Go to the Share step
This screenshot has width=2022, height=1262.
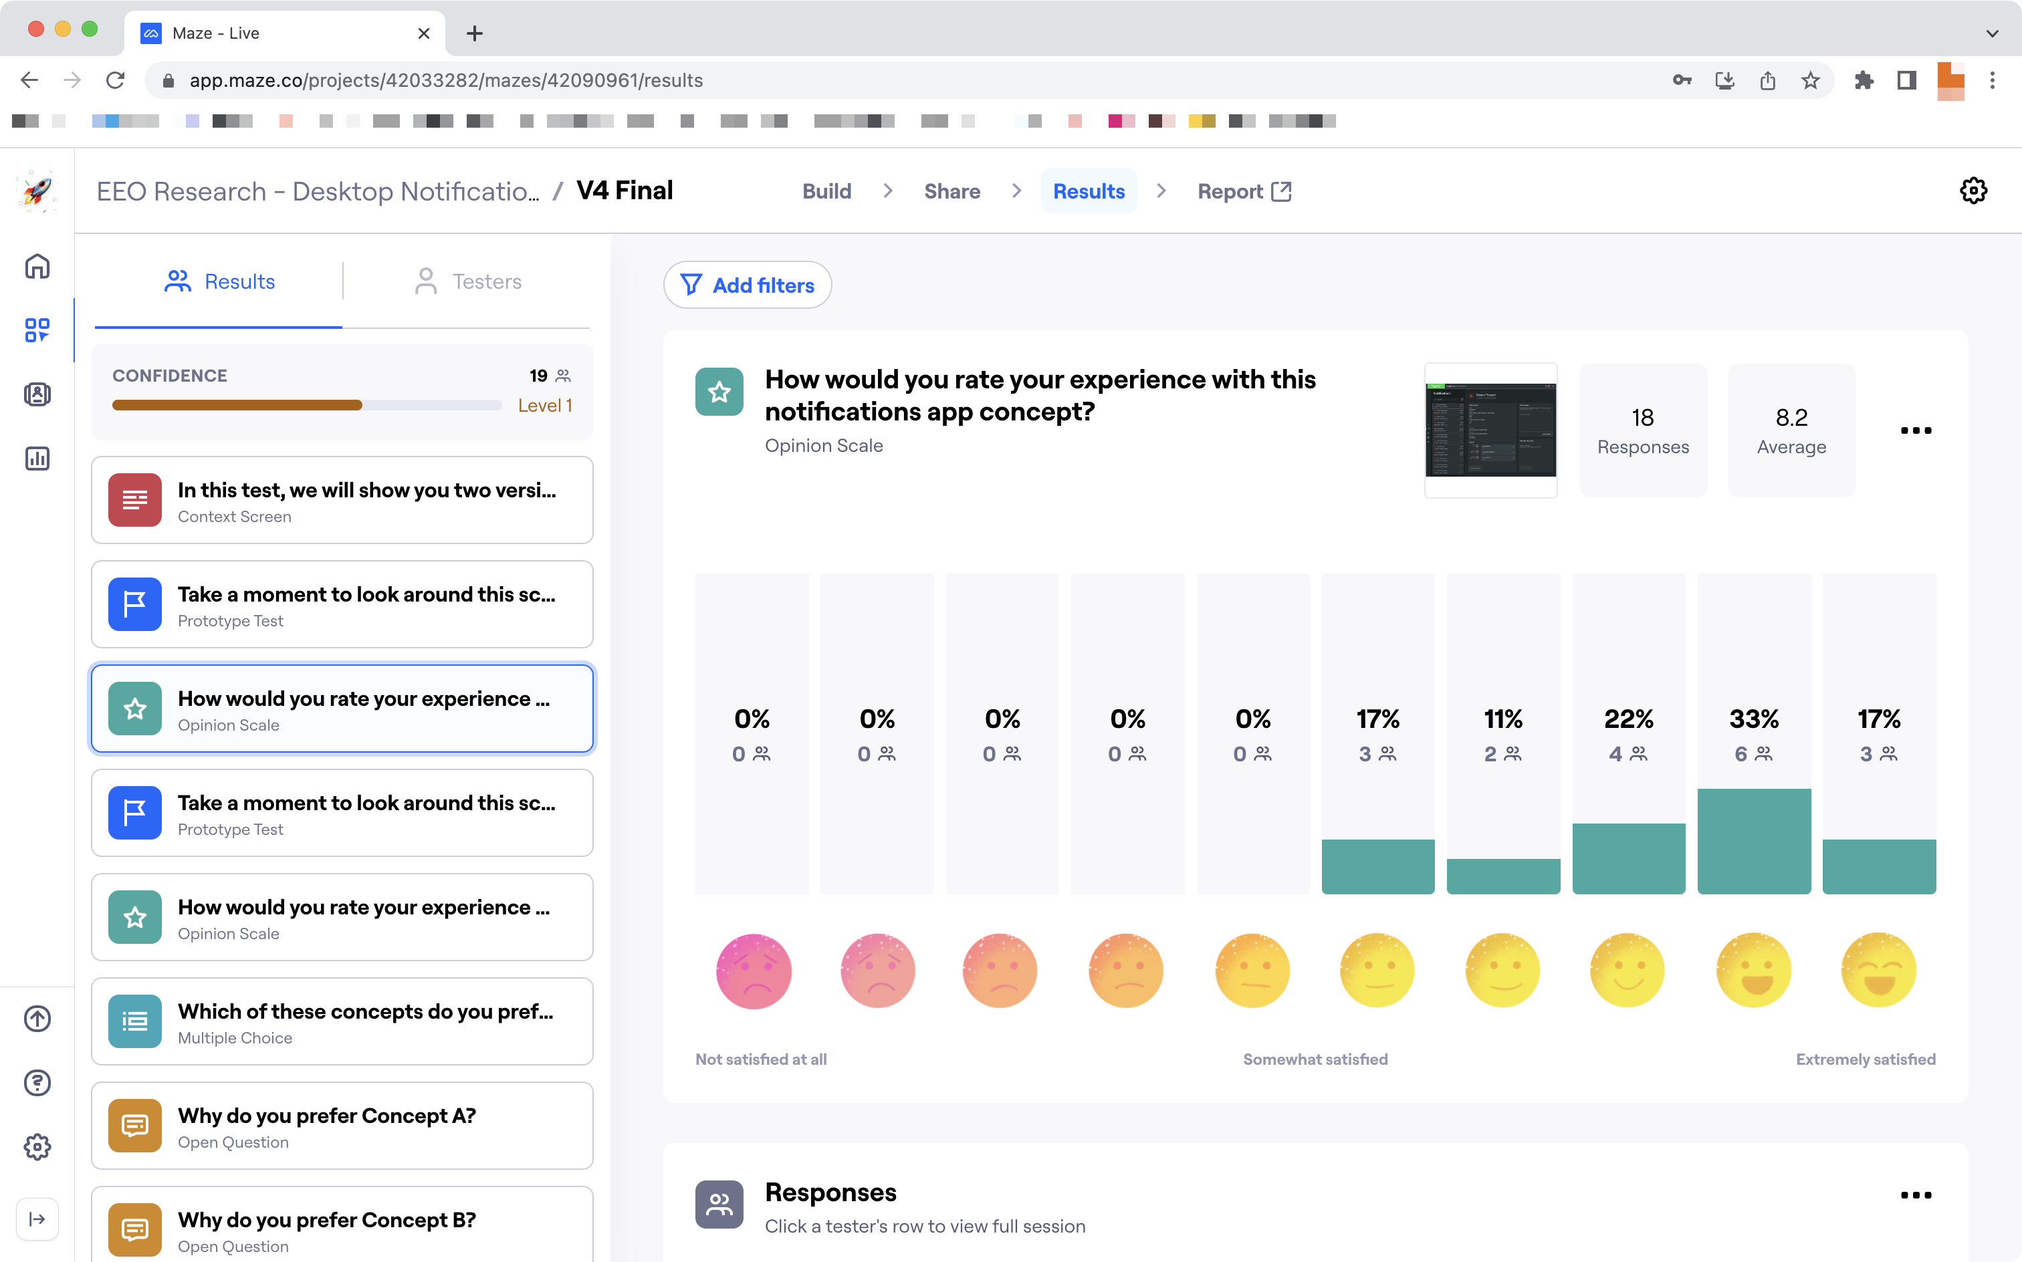[951, 191]
